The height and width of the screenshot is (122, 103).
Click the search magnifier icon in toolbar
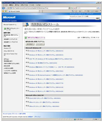tap(98, 8)
